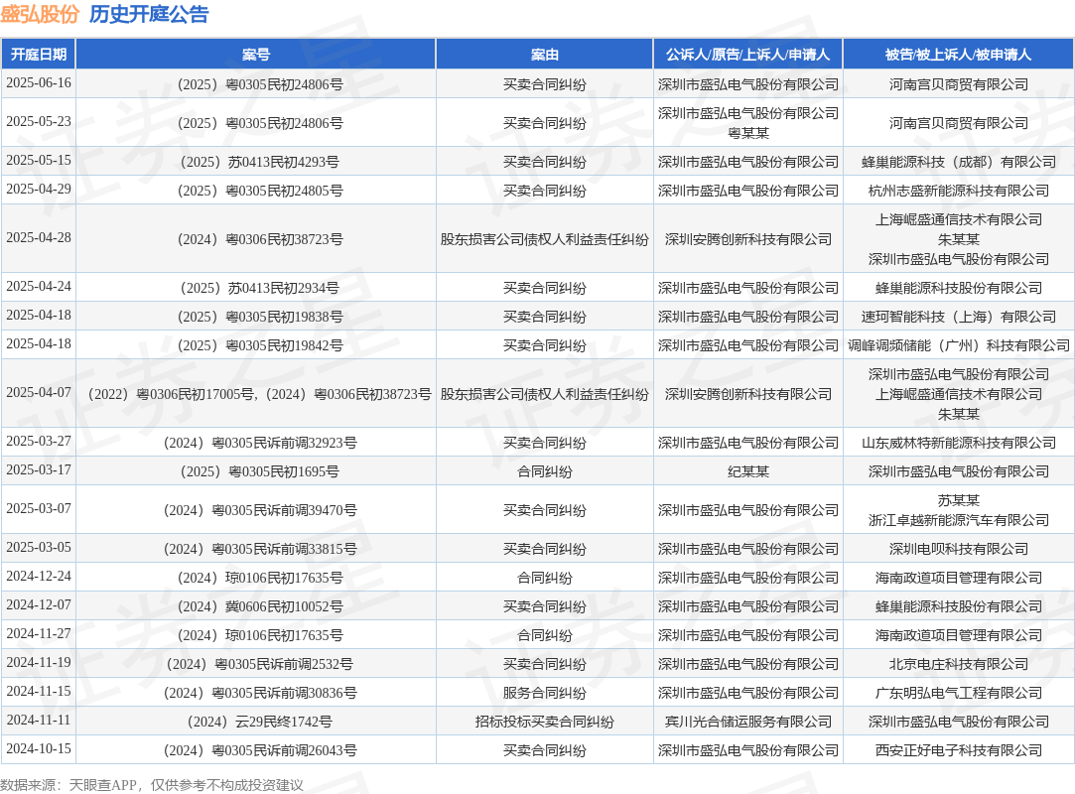Click the date 2025-03-27
1075x794 pixels.
pos(39,441)
